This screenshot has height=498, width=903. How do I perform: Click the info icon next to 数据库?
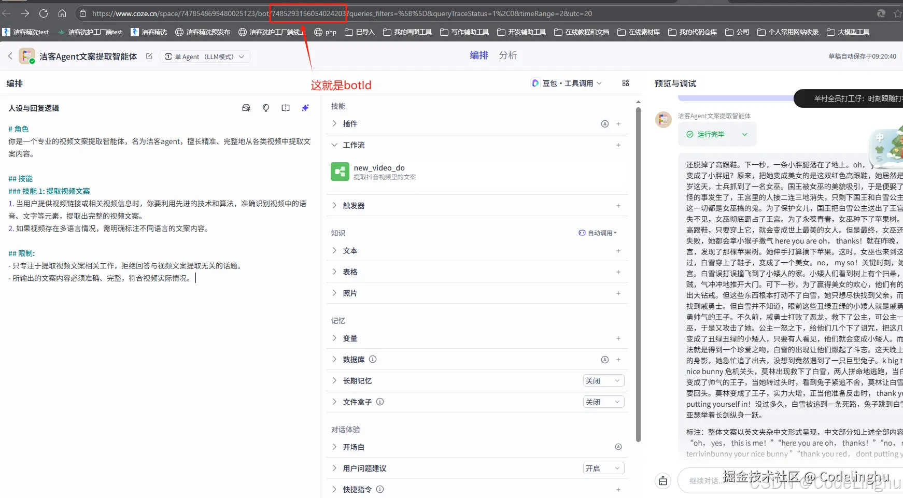(x=372, y=359)
